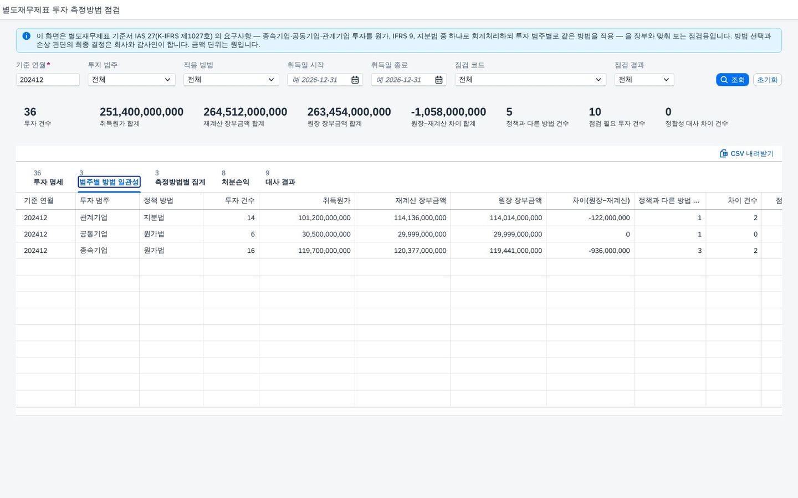
Task: Click the -1,058,000,000 차이 합계 KPI
Action: click(448, 116)
